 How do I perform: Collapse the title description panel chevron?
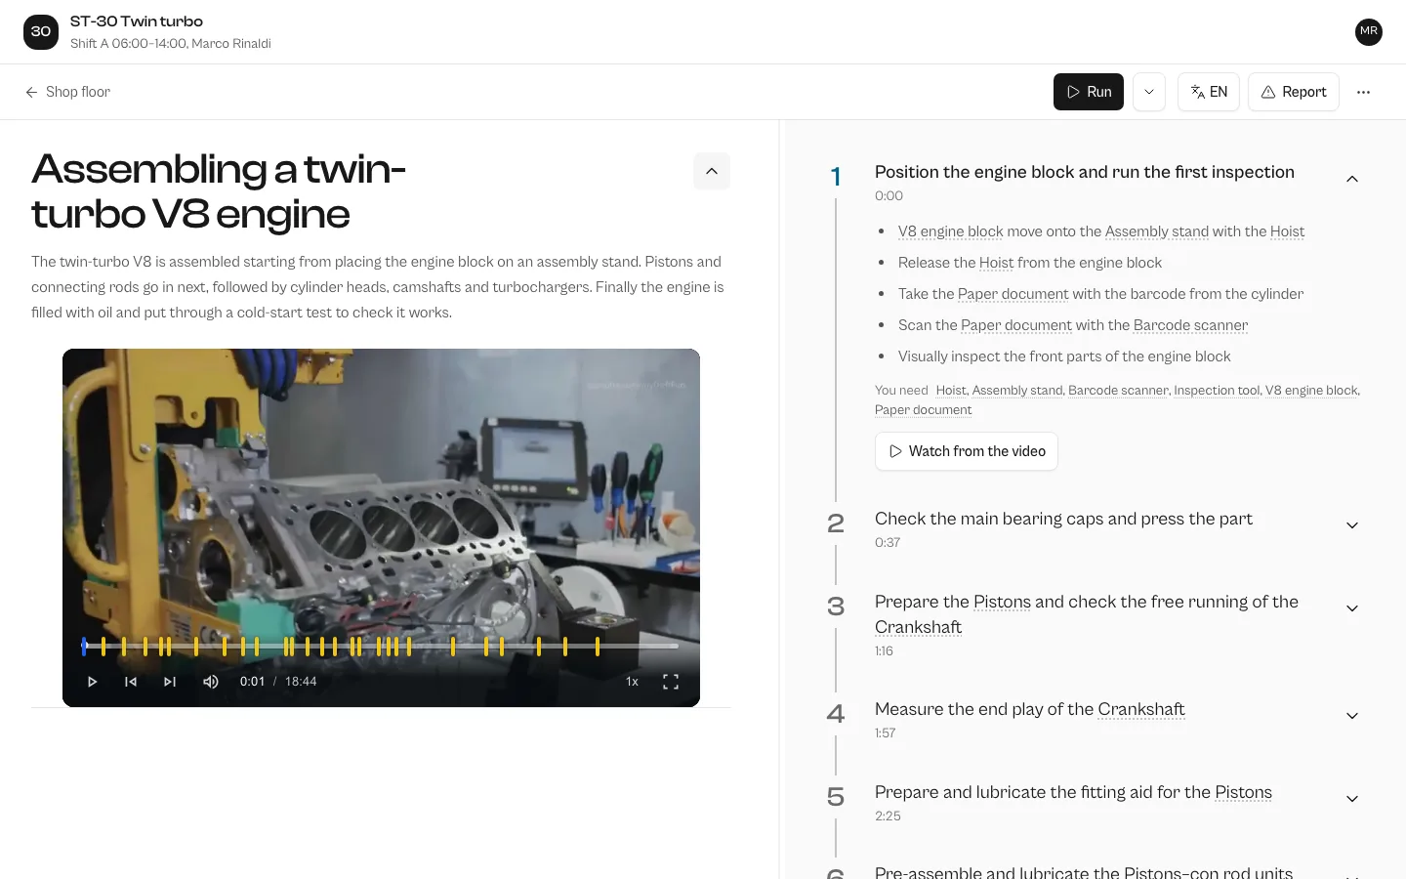tap(712, 171)
